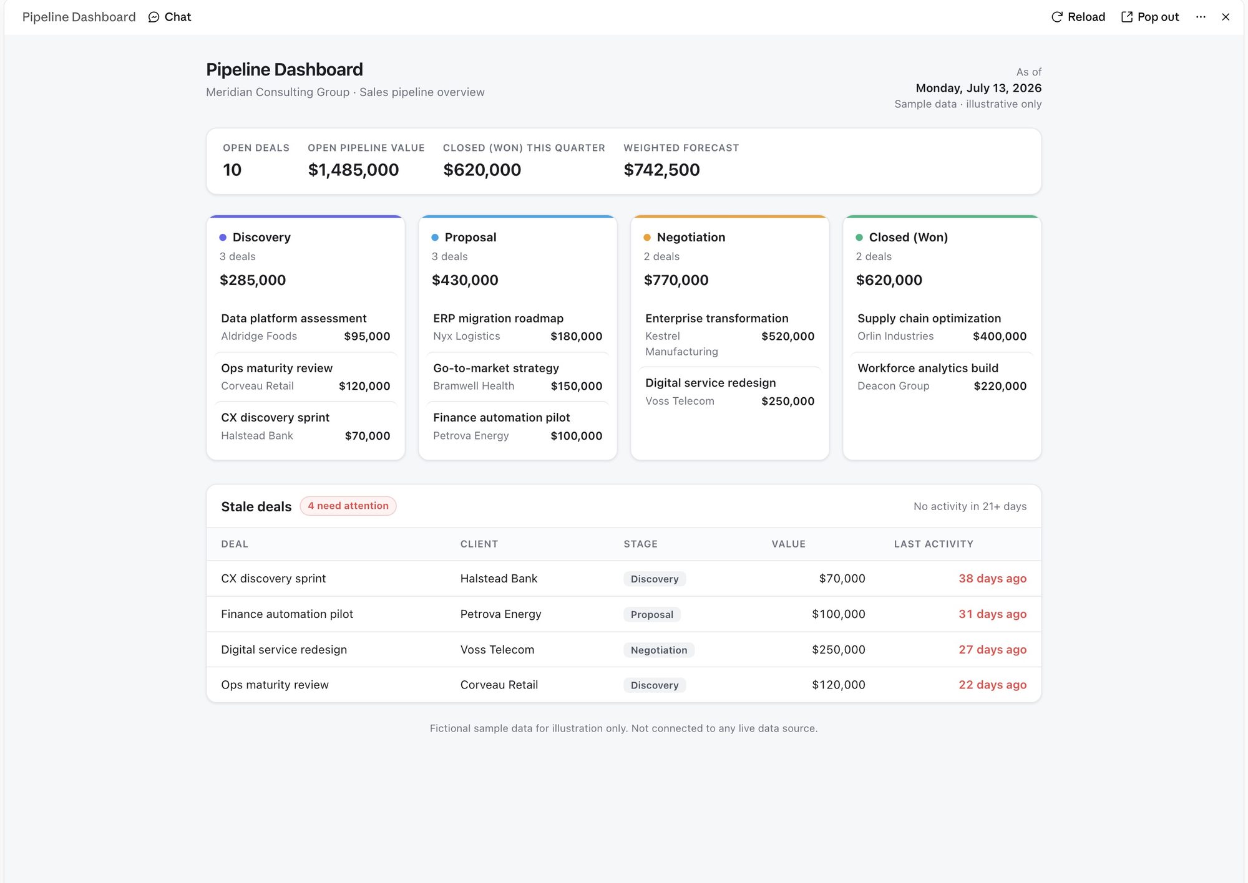Click '22 days ago' last activity

pos(992,685)
